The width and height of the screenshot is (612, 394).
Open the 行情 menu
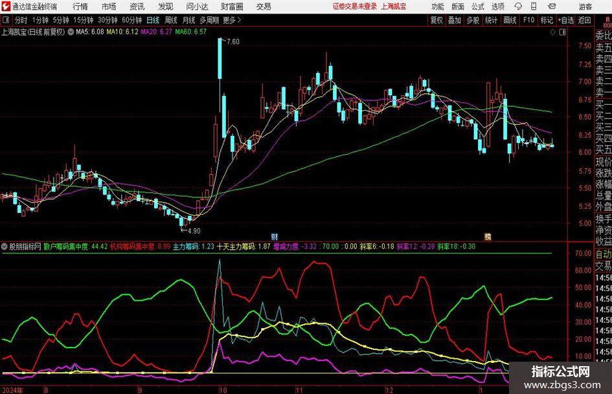80,6
